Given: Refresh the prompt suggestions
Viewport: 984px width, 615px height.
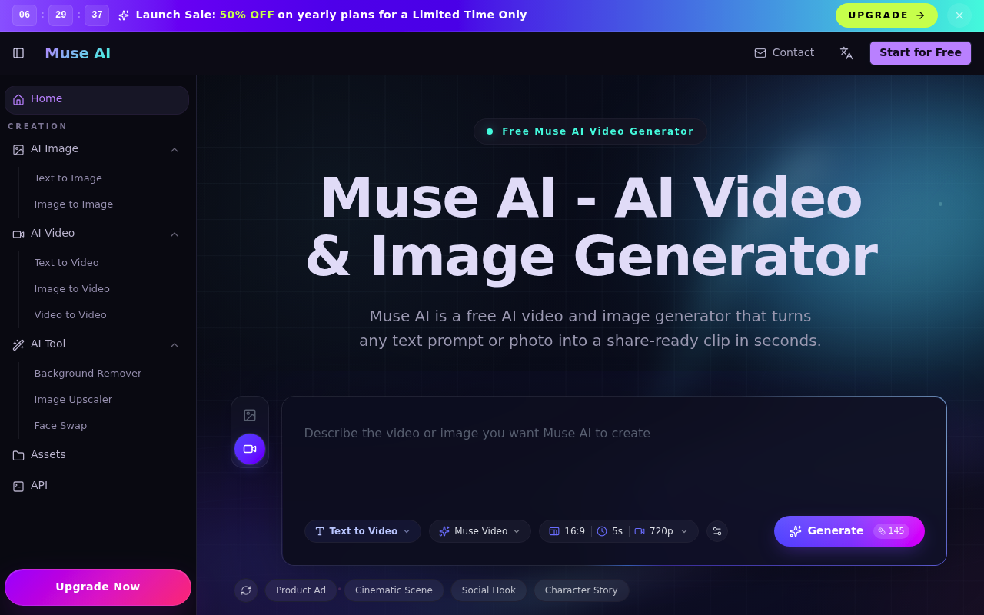Looking at the screenshot, I should (x=246, y=590).
